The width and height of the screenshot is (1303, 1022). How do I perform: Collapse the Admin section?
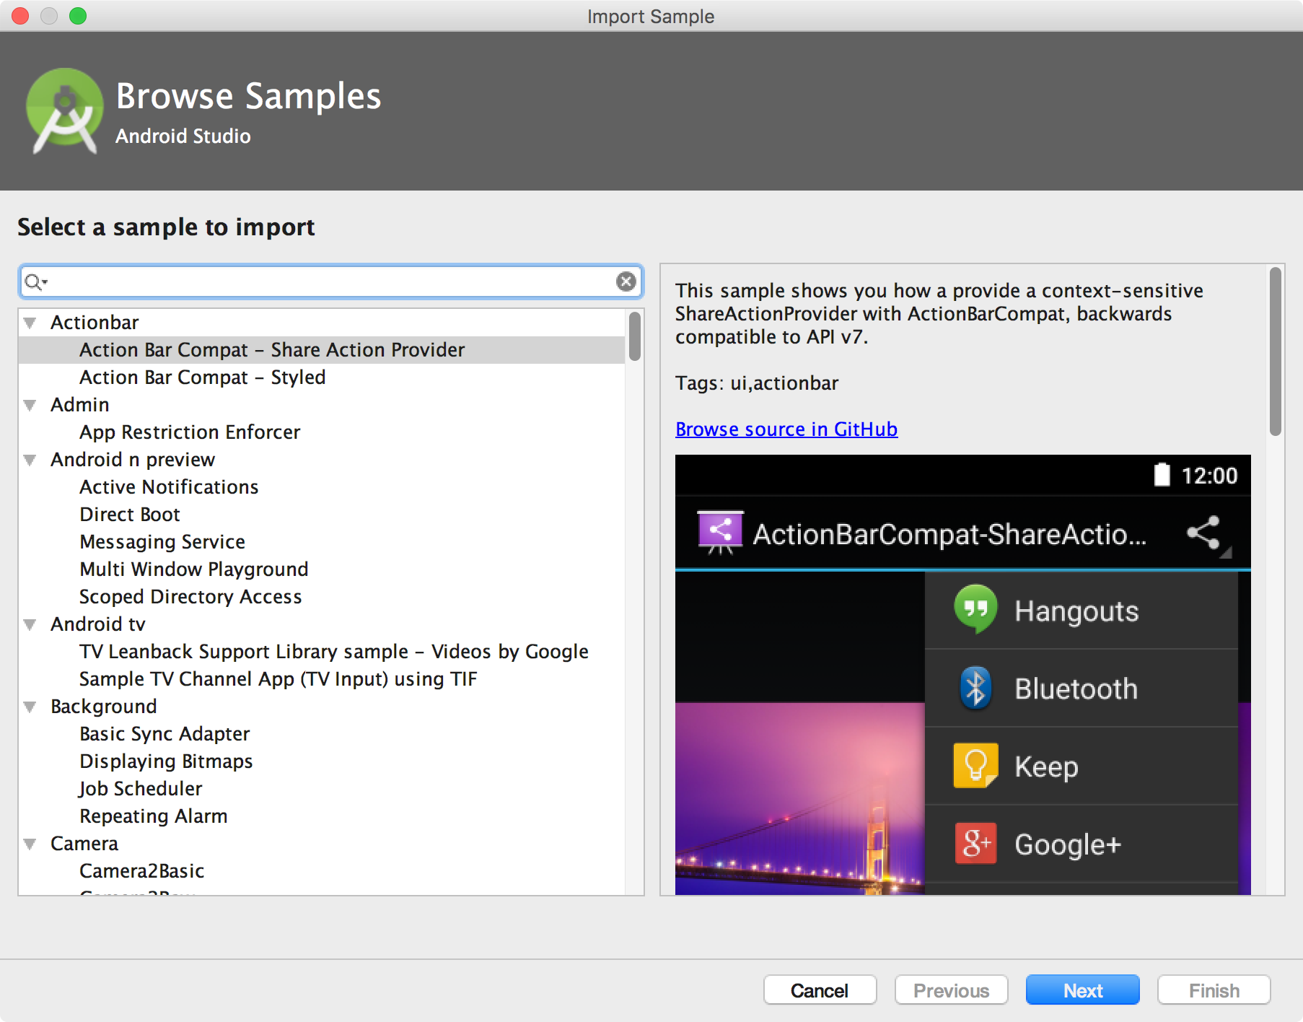[30, 405]
